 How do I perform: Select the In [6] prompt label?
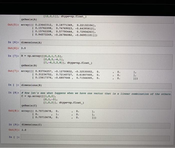point(13,42)
